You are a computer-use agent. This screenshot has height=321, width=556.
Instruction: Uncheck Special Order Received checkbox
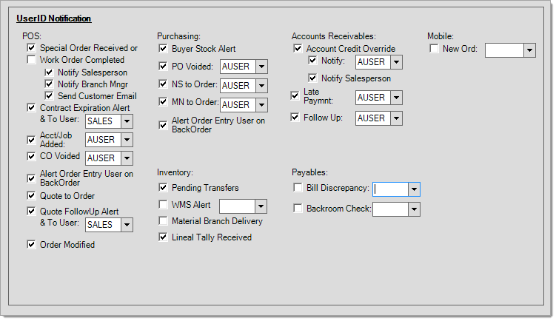31,47
